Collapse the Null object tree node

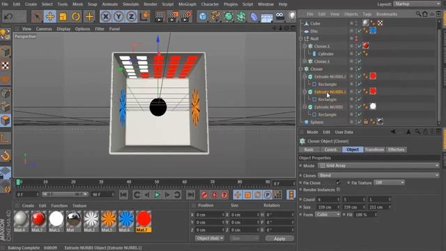(x=301, y=38)
